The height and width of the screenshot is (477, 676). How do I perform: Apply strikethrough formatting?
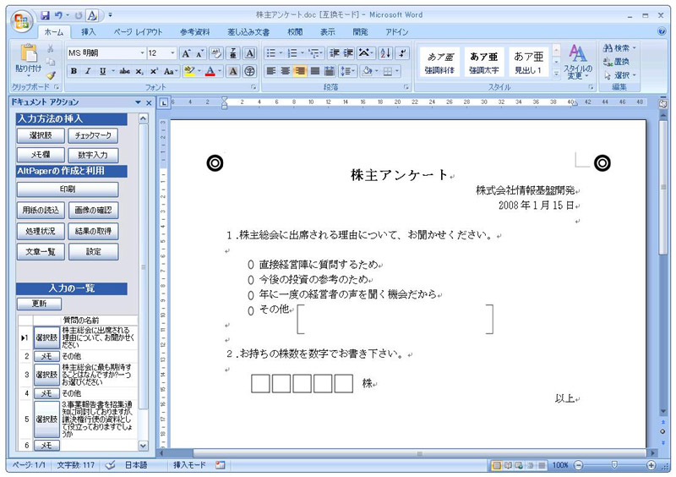pyautogui.click(x=125, y=71)
